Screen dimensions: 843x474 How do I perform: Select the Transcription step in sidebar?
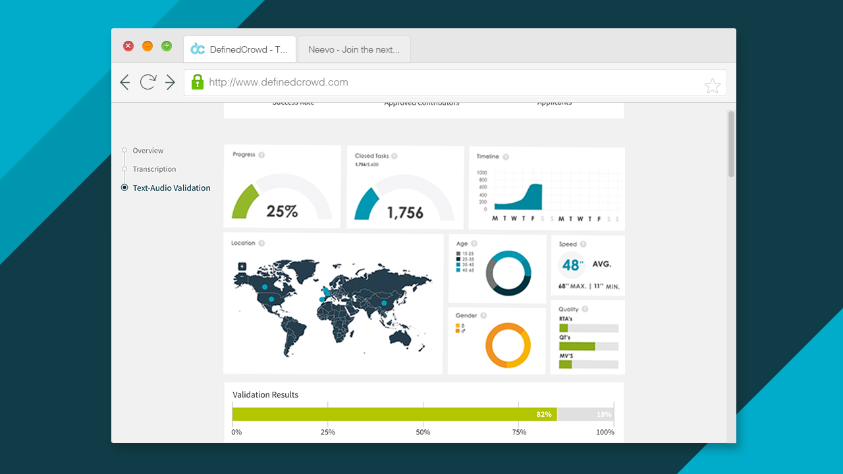154,169
